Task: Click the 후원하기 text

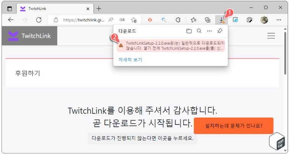Action: tap(28, 73)
